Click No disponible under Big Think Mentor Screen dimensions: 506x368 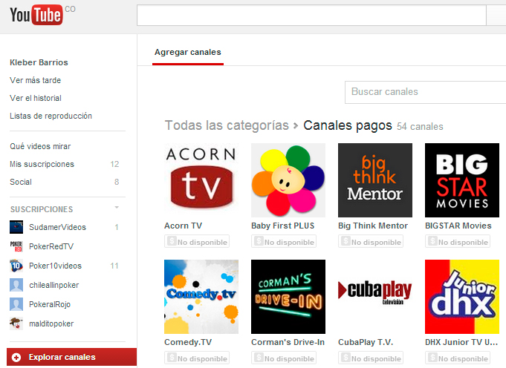[371, 242]
